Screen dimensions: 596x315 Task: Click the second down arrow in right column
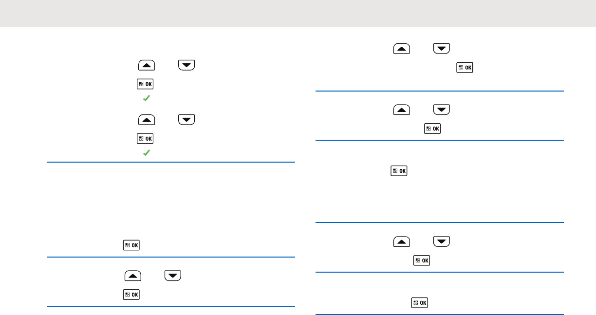coord(441,111)
